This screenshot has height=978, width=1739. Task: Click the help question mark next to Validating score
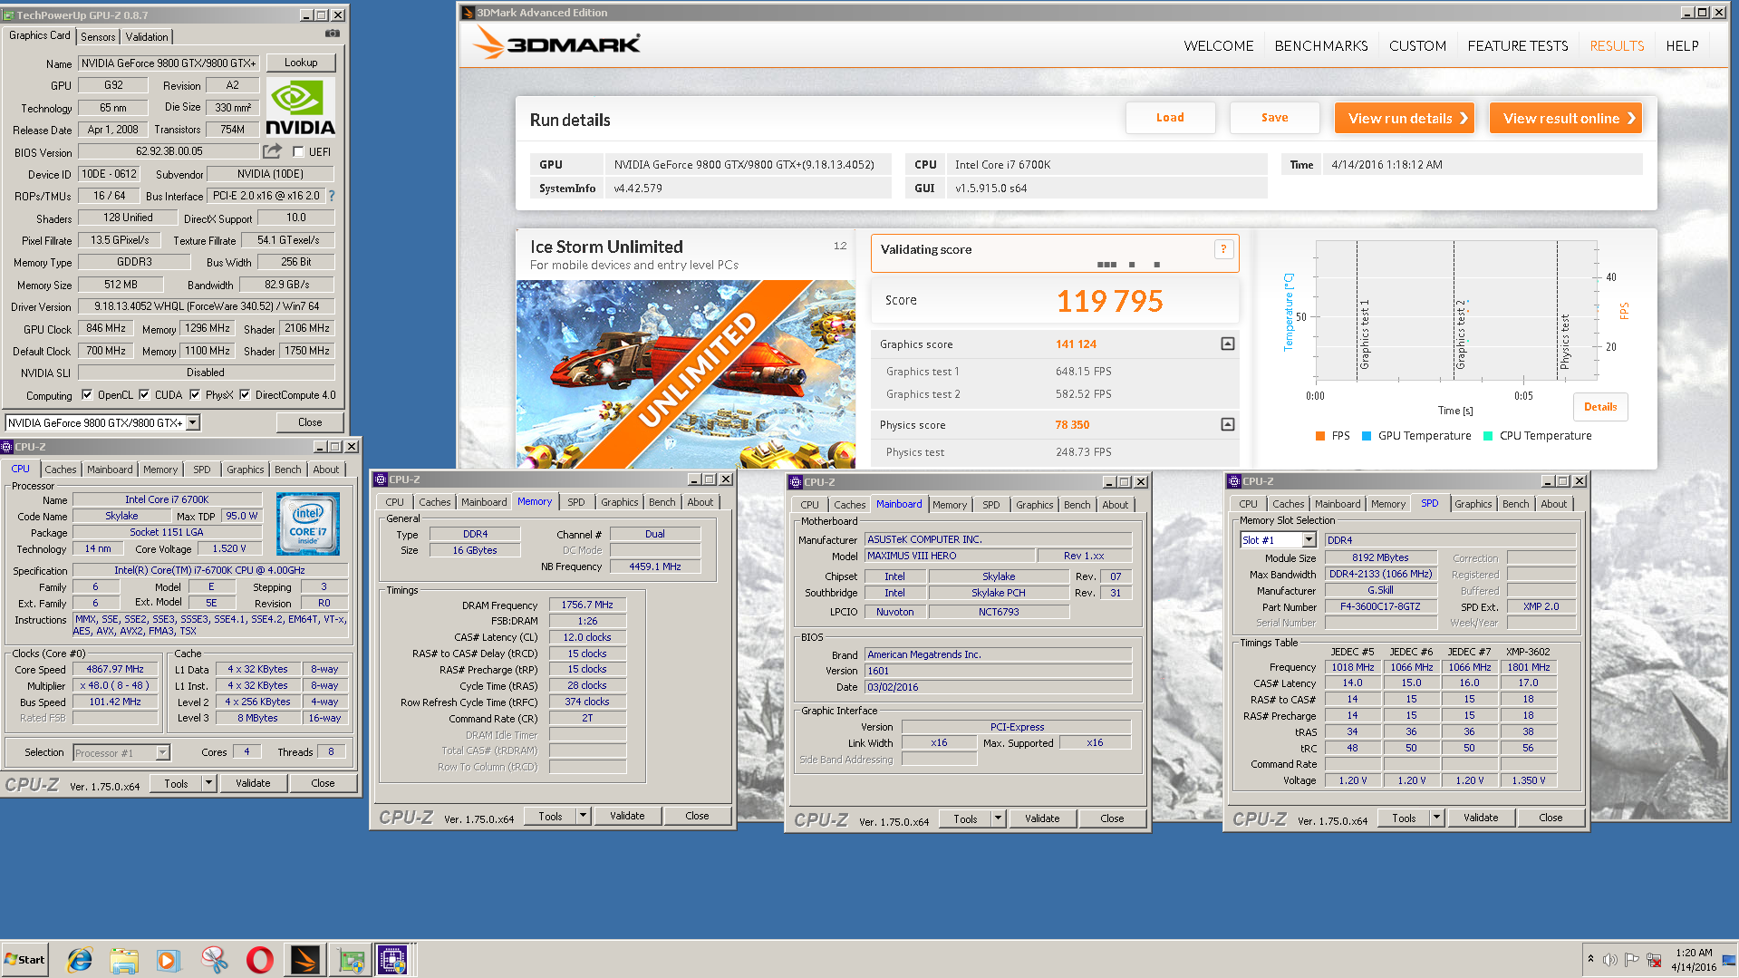1223,249
